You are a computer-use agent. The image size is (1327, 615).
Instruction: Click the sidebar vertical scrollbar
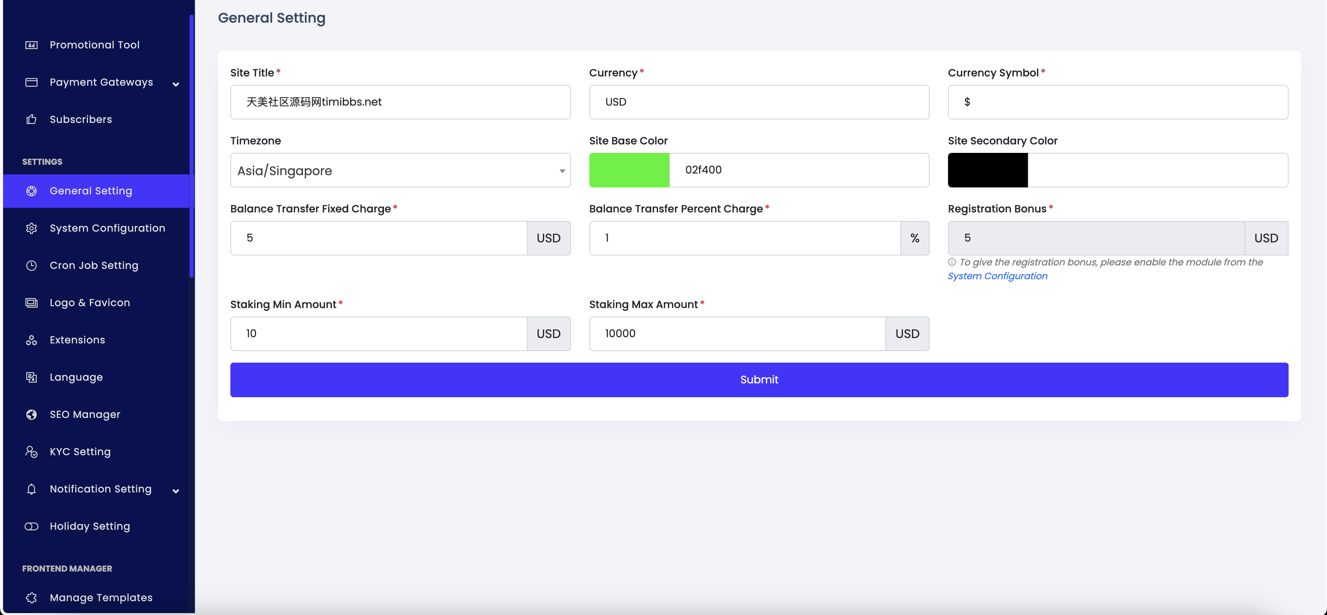click(192, 146)
